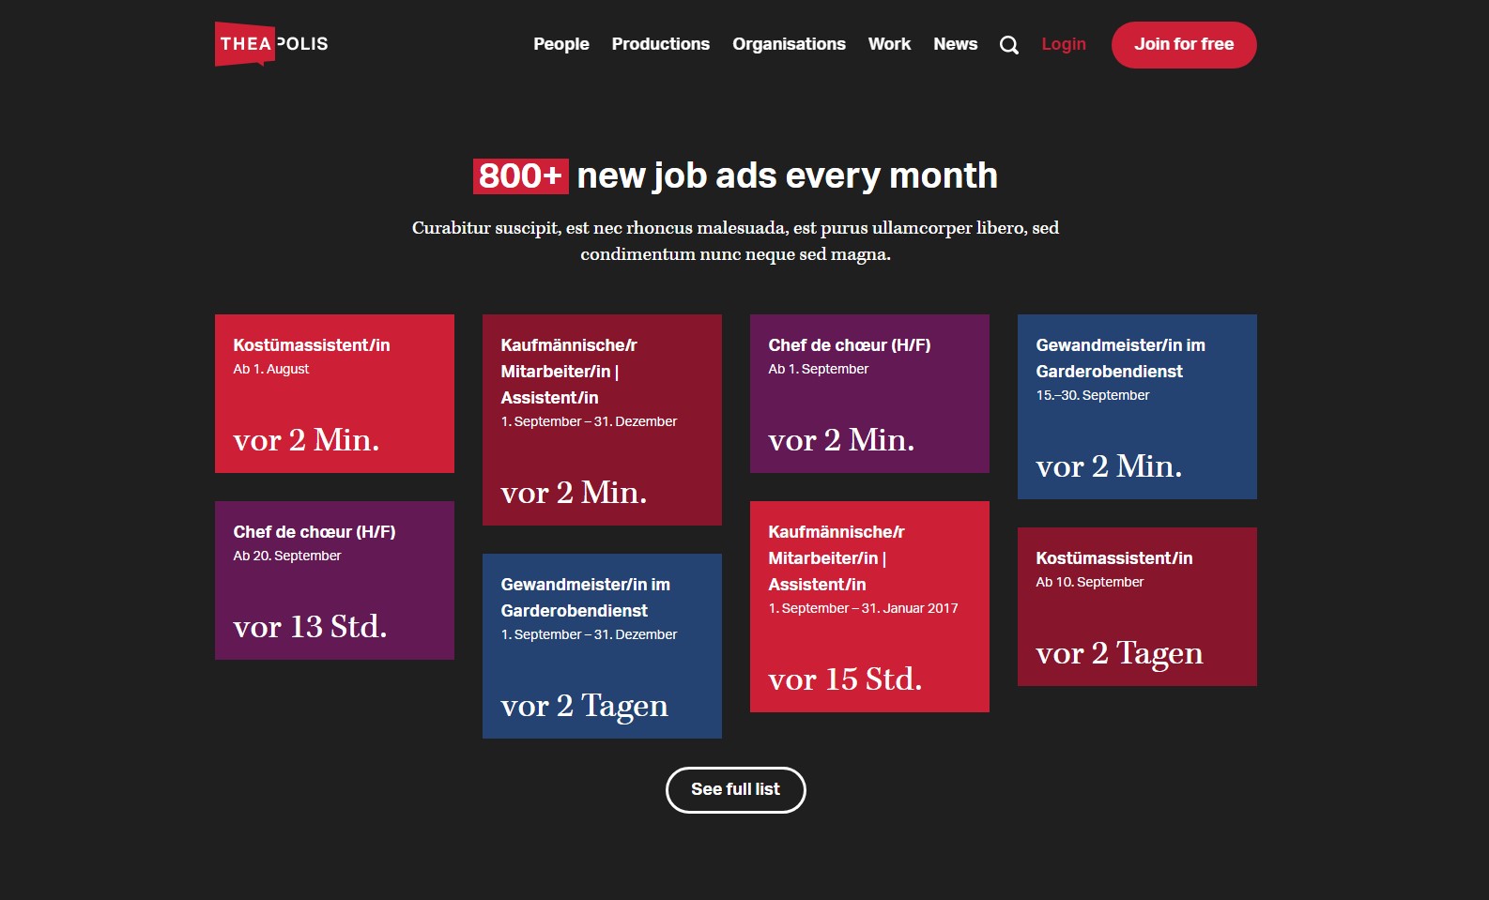The image size is (1489, 900).
Task: Open Gewandmeister/in job dated 15.–30. September
Action: (x=1137, y=406)
